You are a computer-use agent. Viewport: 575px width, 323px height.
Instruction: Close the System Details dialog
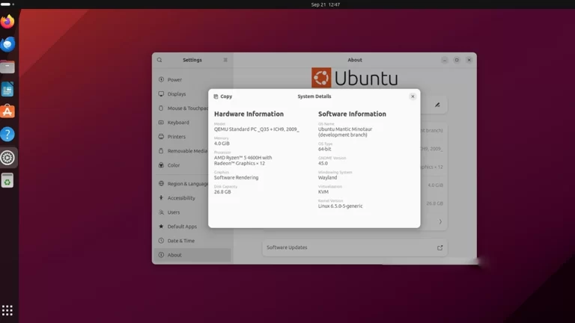tap(413, 96)
